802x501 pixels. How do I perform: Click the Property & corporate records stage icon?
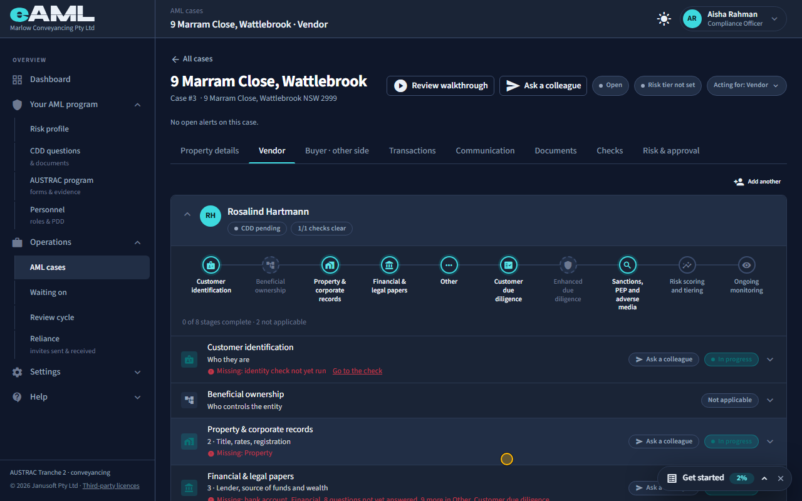pyautogui.click(x=330, y=265)
